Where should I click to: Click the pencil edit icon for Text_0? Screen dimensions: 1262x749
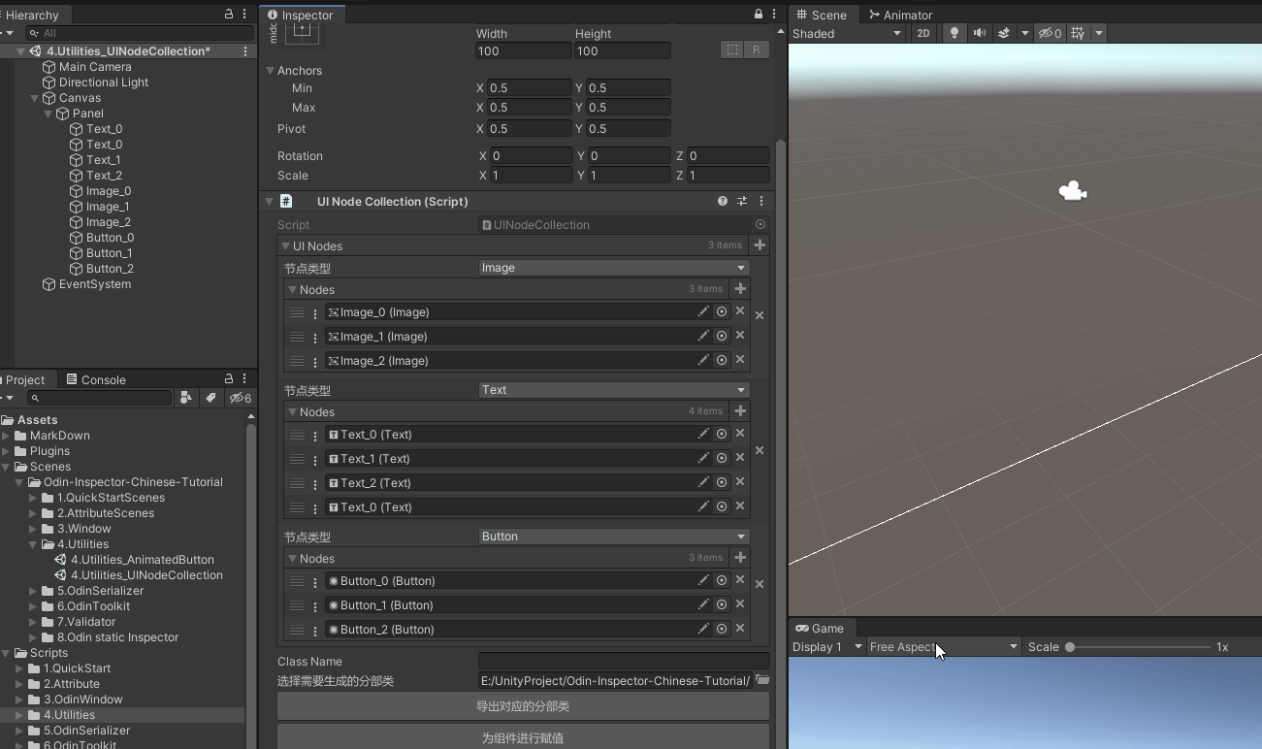[703, 434]
